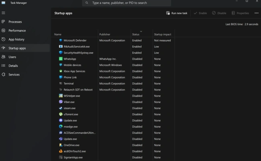Open the three-dots more options menu
261x161 pixels.
coord(256,13)
